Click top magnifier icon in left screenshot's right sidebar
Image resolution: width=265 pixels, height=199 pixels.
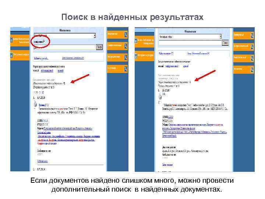click(126, 35)
